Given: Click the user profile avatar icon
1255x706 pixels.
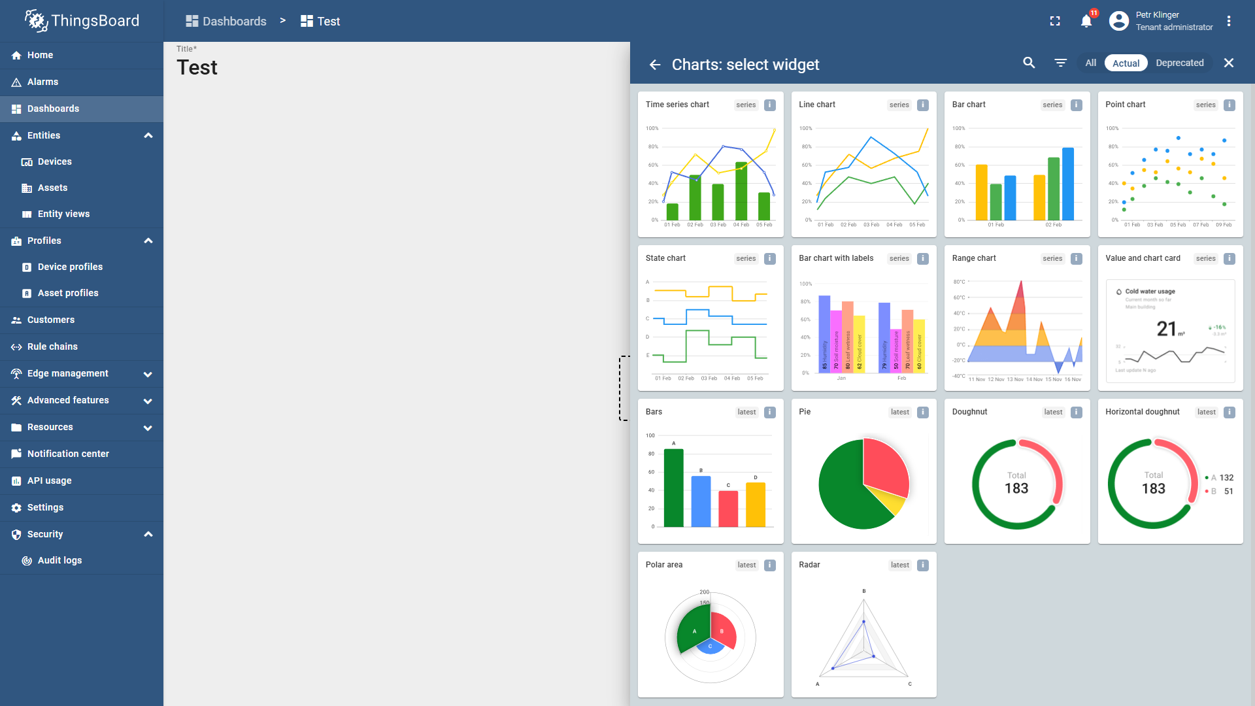Looking at the screenshot, I should point(1119,21).
